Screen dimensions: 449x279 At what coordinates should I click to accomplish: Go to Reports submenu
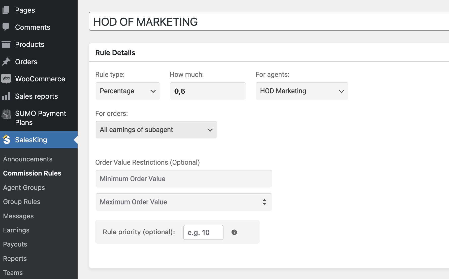15,259
